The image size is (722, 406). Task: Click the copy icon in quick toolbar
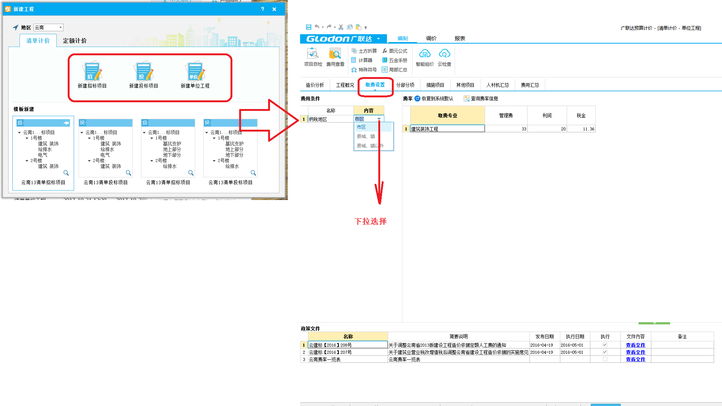tap(350, 27)
